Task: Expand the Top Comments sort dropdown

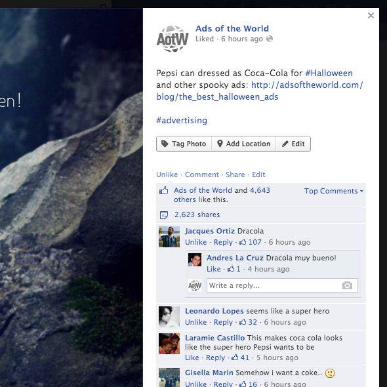Action: (334, 191)
